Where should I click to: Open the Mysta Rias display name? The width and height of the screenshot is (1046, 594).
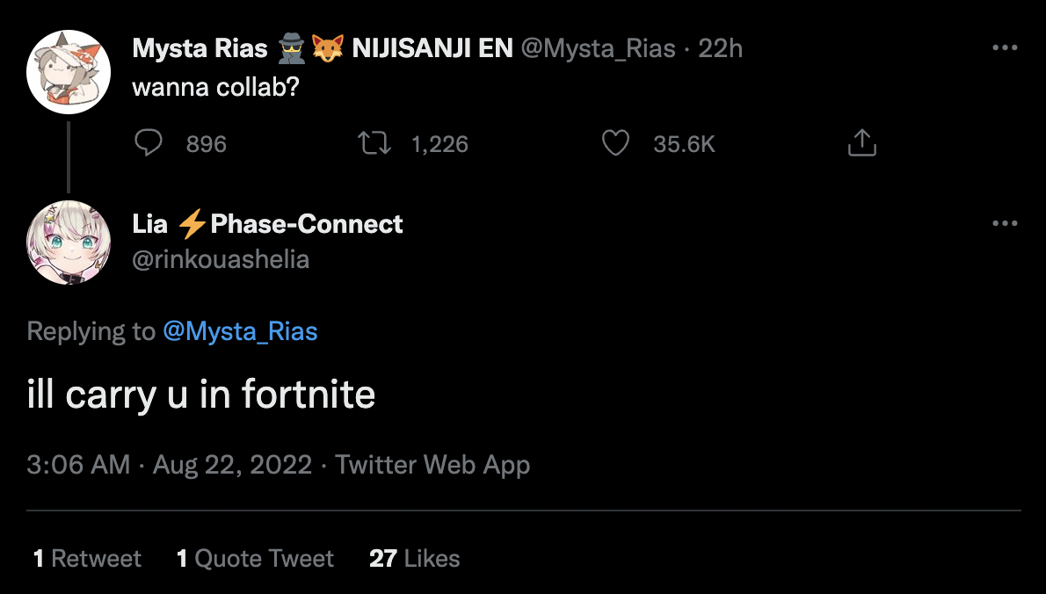point(200,48)
